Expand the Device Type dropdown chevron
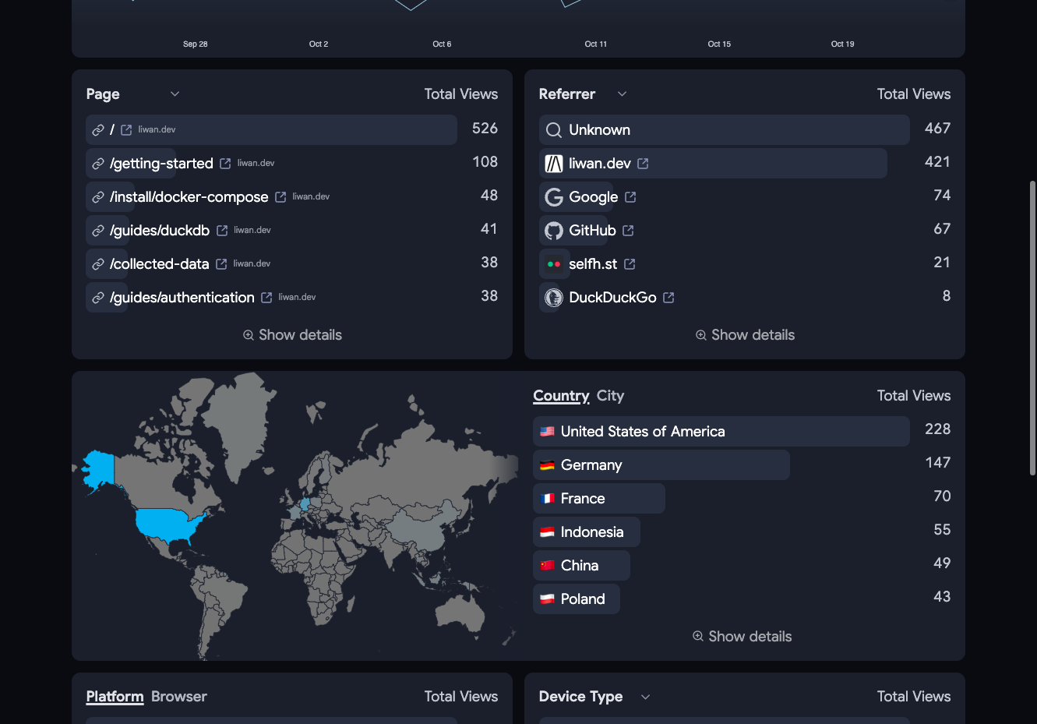 [x=645, y=697]
